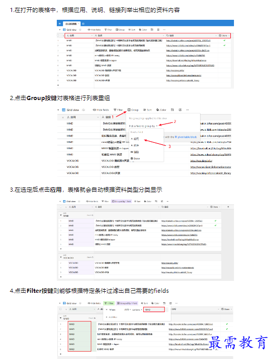Open Filter in the step 2 toolbar
Screen dimensions: 272x359
pyautogui.click(x=118, y=110)
